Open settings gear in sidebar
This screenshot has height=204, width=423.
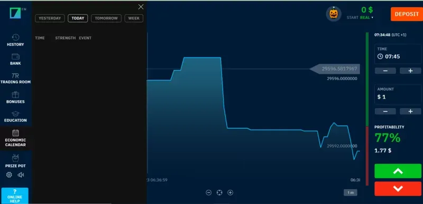click(x=9, y=175)
